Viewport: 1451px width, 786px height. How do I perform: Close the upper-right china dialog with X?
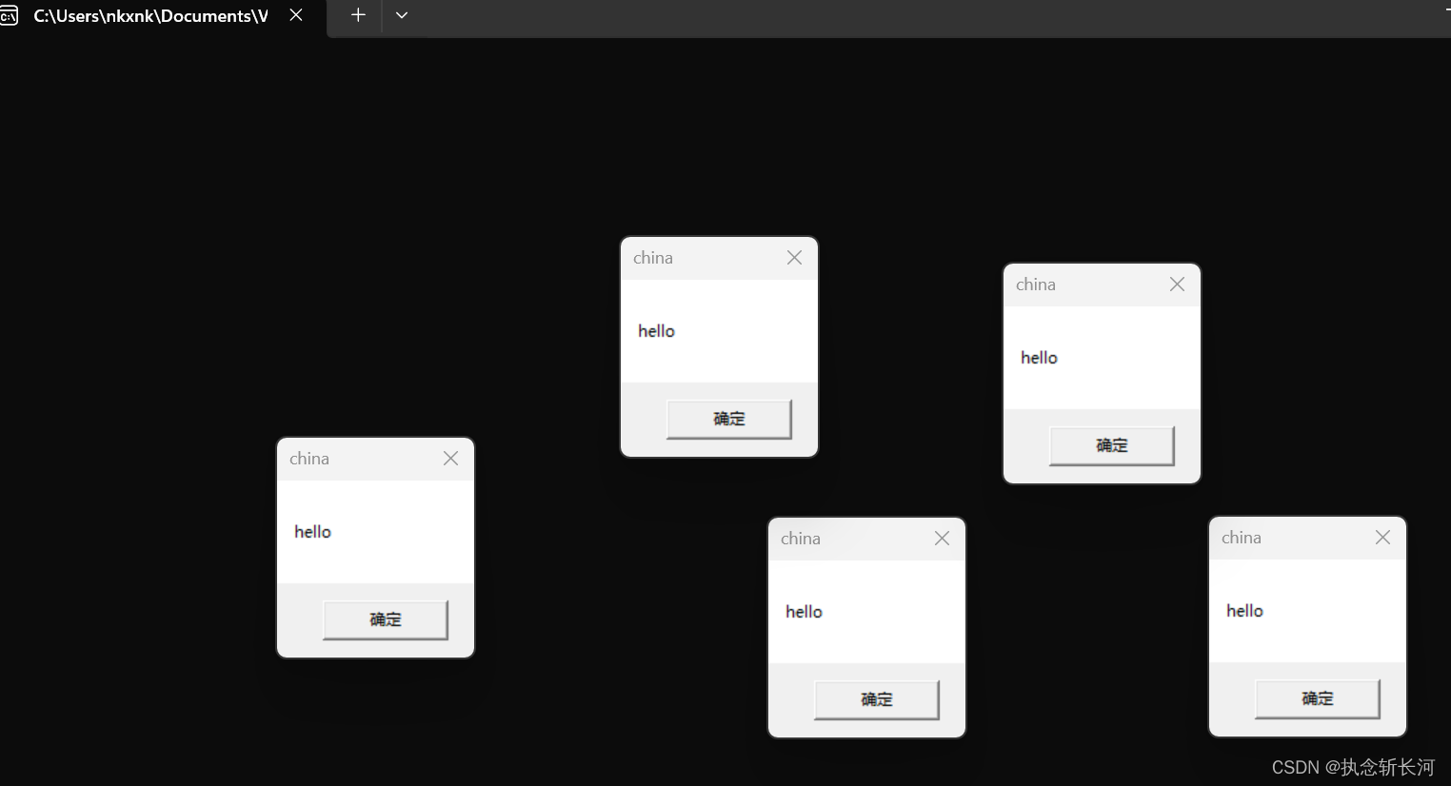[x=1178, y=285]
